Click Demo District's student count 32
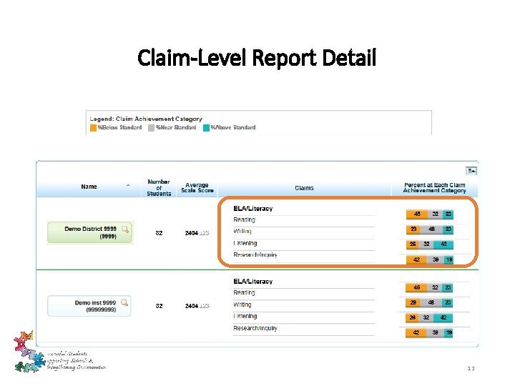The height and width of the screenshot is (386, 515). pyautogui.click(x=159, y=233)
